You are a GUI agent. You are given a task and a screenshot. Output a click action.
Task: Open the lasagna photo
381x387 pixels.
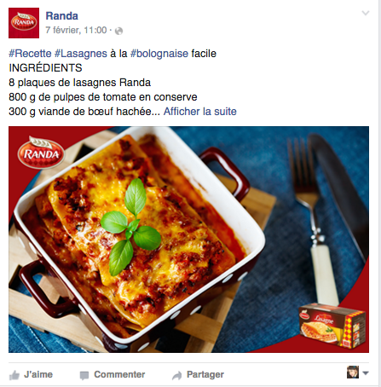[188, 240]
